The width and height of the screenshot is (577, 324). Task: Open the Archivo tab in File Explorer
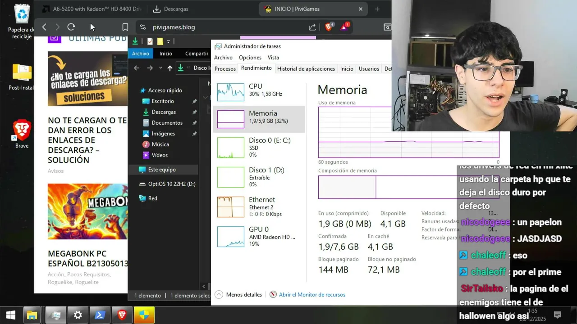tap(141, 54)
